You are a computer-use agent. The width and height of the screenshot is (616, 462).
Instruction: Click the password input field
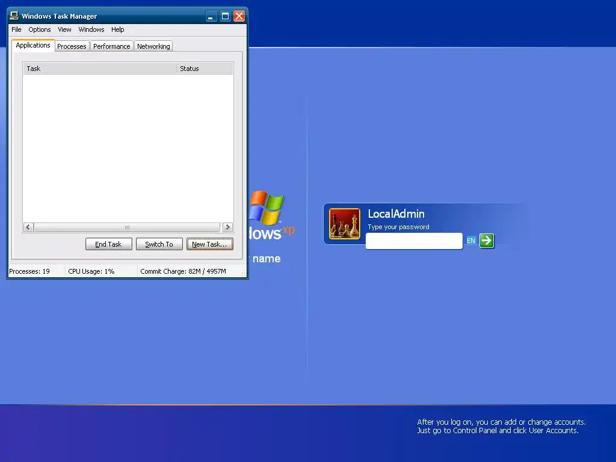coord(414,241)
